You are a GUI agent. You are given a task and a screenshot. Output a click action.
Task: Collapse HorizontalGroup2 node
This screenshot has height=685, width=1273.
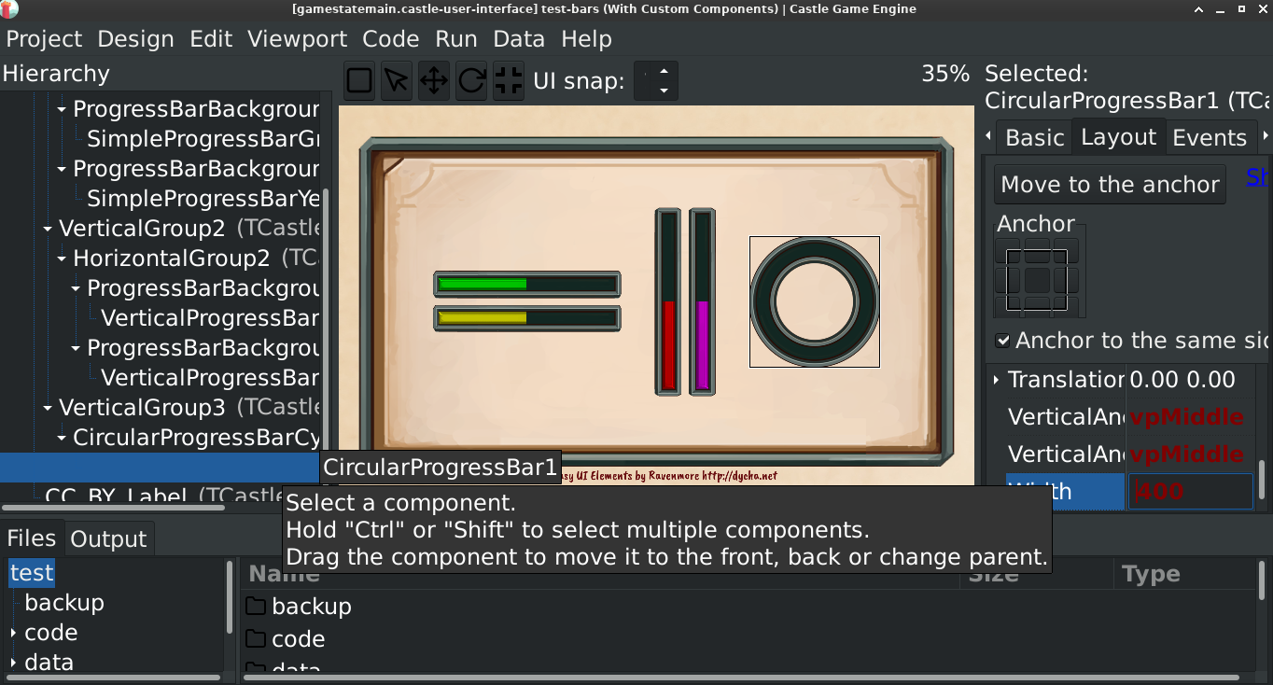(x=62, y=259)
